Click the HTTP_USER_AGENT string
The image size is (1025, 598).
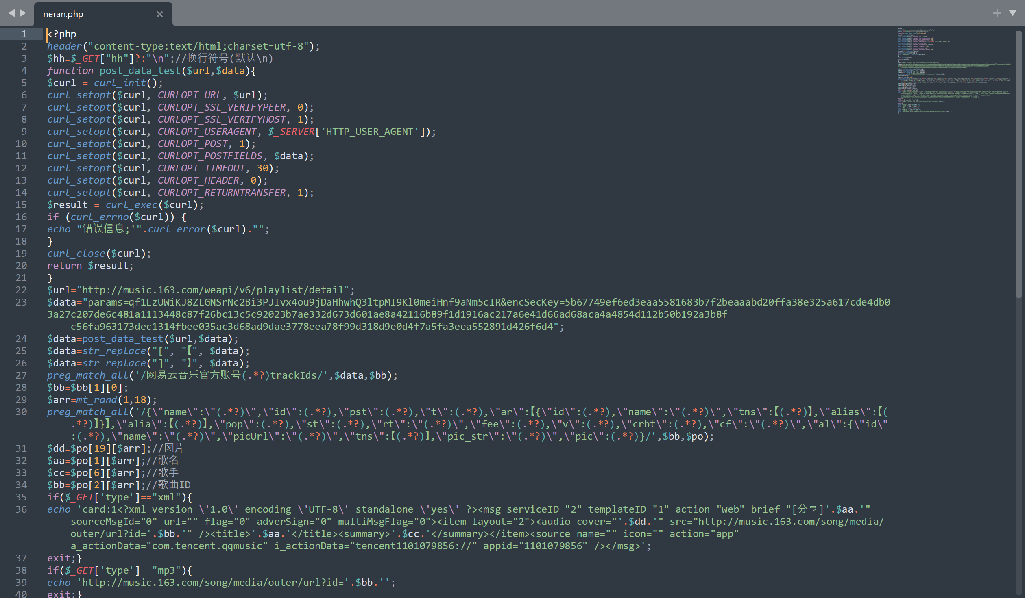click(369, 132)
